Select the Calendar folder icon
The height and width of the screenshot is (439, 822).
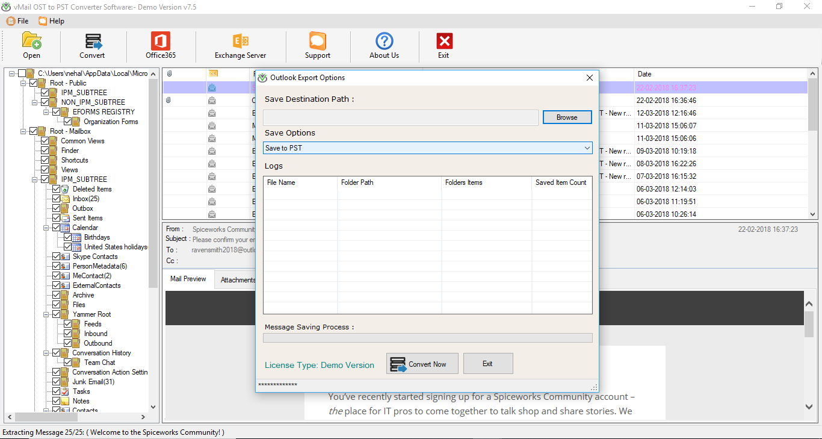click(65, 228)
